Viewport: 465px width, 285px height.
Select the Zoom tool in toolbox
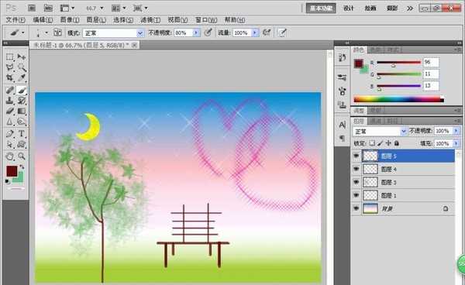click(22, 156)
